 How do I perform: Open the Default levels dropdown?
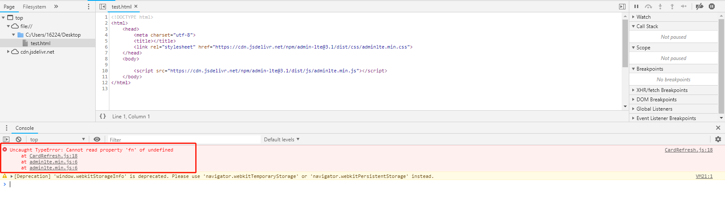282,140
